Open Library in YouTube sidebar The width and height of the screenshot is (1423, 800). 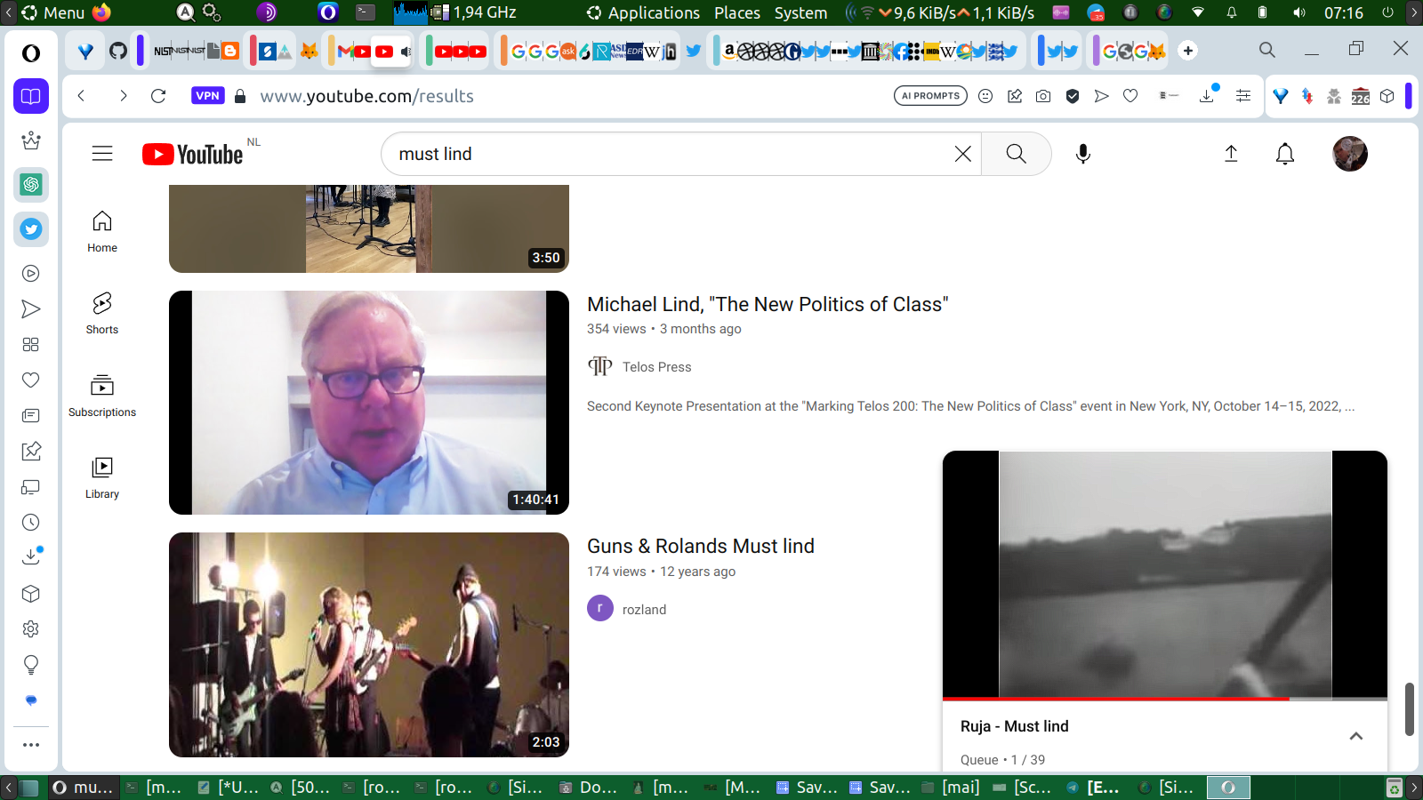tap(102, 477)
